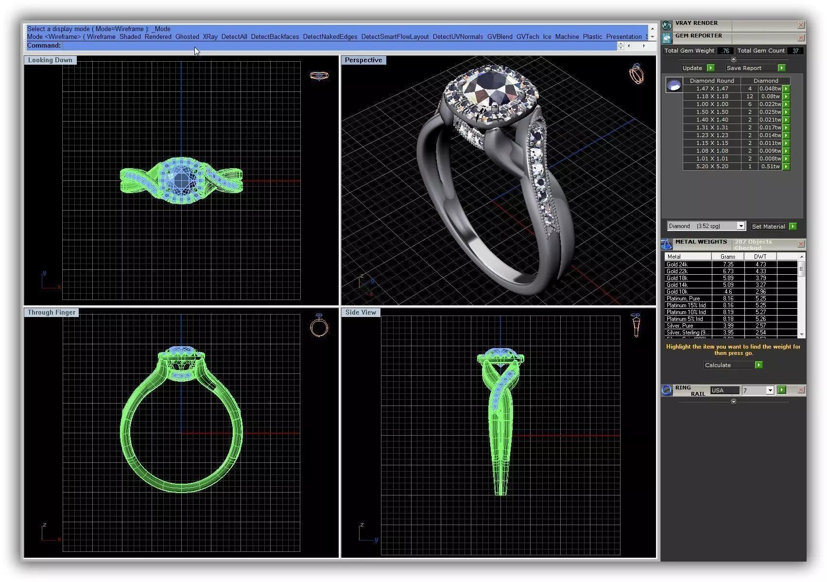Click the Set Material button
Screen dimensions: 827x582
(x=774, y=227)
